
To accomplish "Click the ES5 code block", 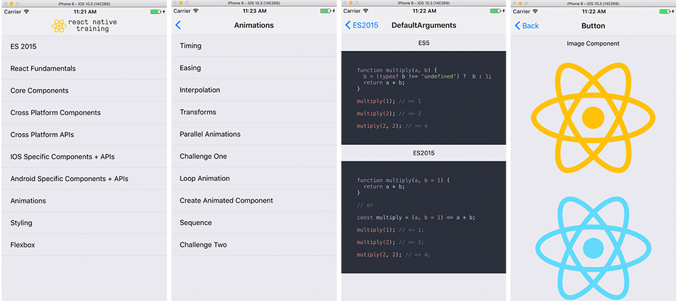I will click(x=423, y=98).
